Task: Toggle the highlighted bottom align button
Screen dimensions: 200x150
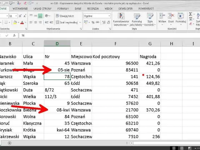Action: (x=40, y=16)
